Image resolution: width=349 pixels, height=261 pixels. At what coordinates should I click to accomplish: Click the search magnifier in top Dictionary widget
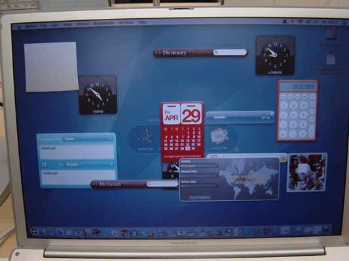click(x=216, y=52)
